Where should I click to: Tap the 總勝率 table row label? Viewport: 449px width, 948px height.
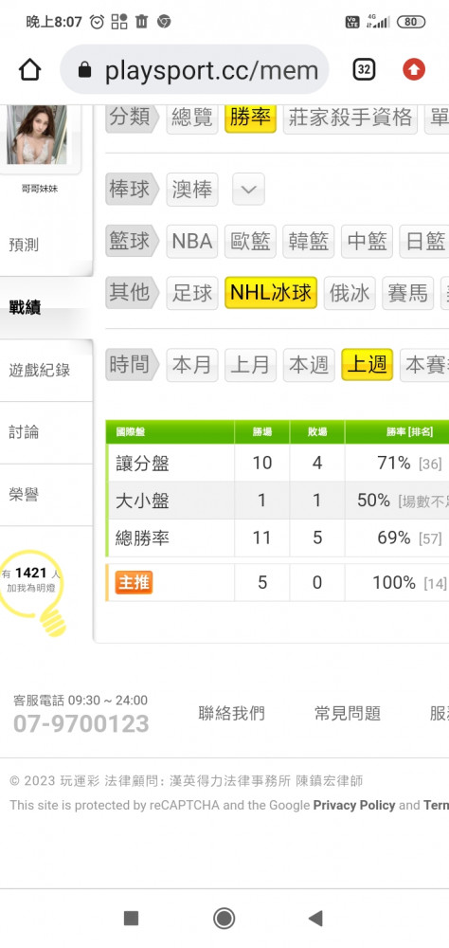pyautogui.click(x=143, y=538)
